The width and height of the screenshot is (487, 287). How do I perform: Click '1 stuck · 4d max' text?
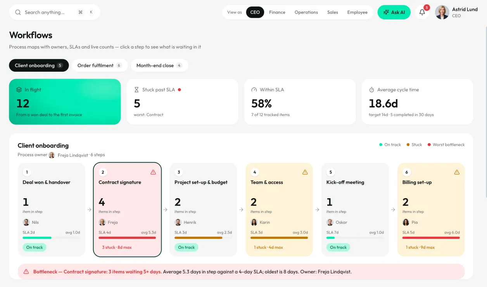pyautogui.click(x=268, y=247)
